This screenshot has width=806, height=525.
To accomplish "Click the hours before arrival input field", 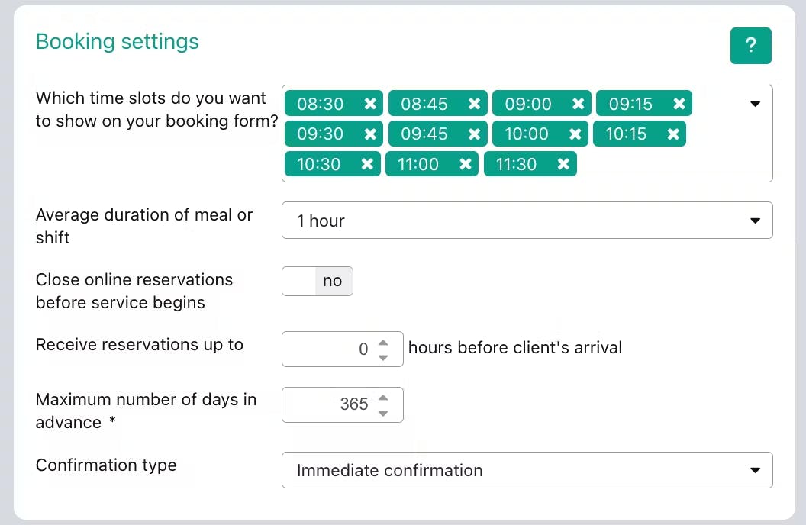I will click(330, 349).
